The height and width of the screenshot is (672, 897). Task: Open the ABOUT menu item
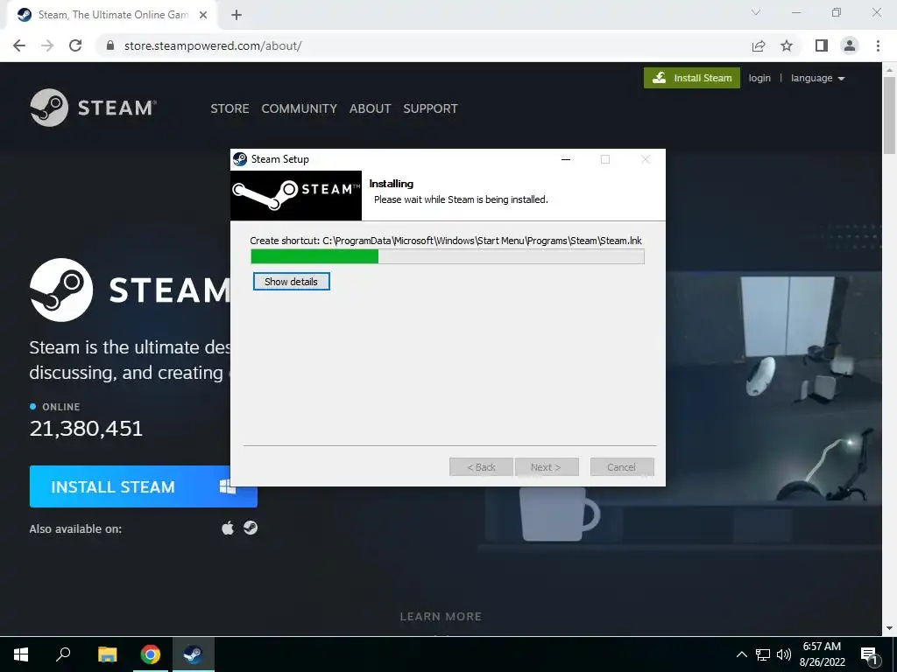371,108
